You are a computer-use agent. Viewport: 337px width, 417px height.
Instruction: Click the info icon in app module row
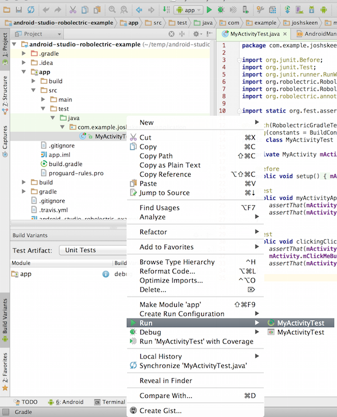[106, 274]
